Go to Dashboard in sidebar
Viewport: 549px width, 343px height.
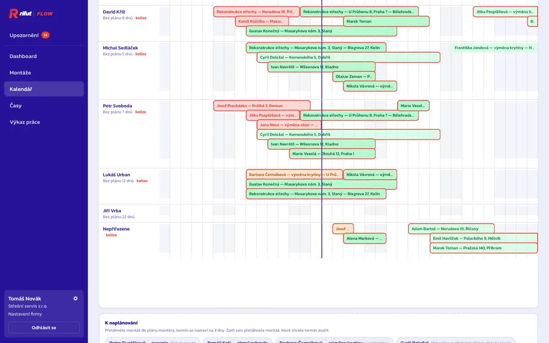(44, 56)
